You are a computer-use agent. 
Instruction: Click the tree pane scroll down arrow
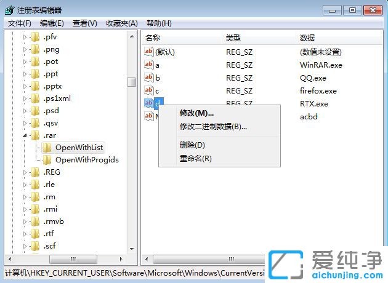click(x=132, y=249)
